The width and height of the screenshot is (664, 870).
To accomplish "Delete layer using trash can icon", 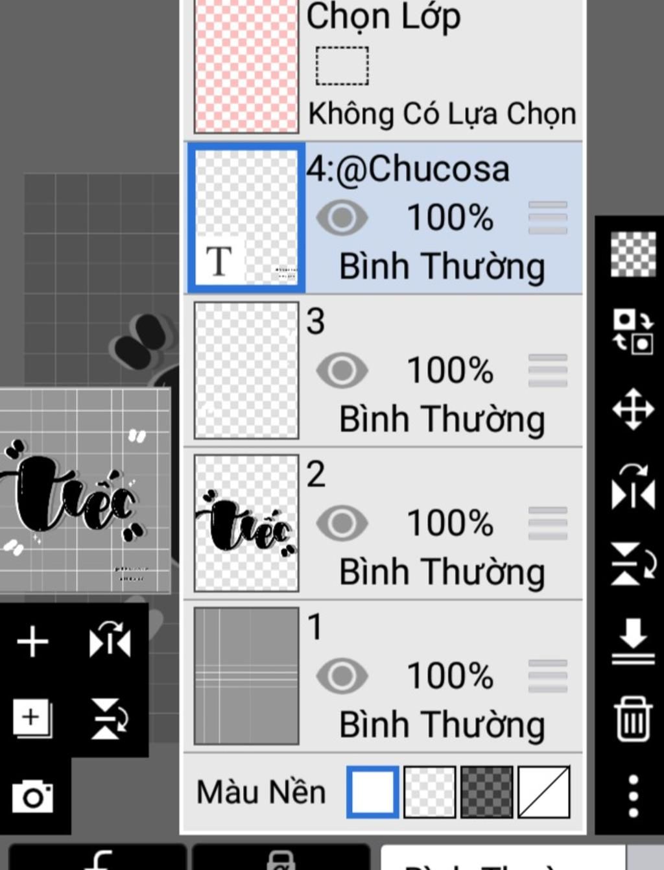I will click(633, 718).
